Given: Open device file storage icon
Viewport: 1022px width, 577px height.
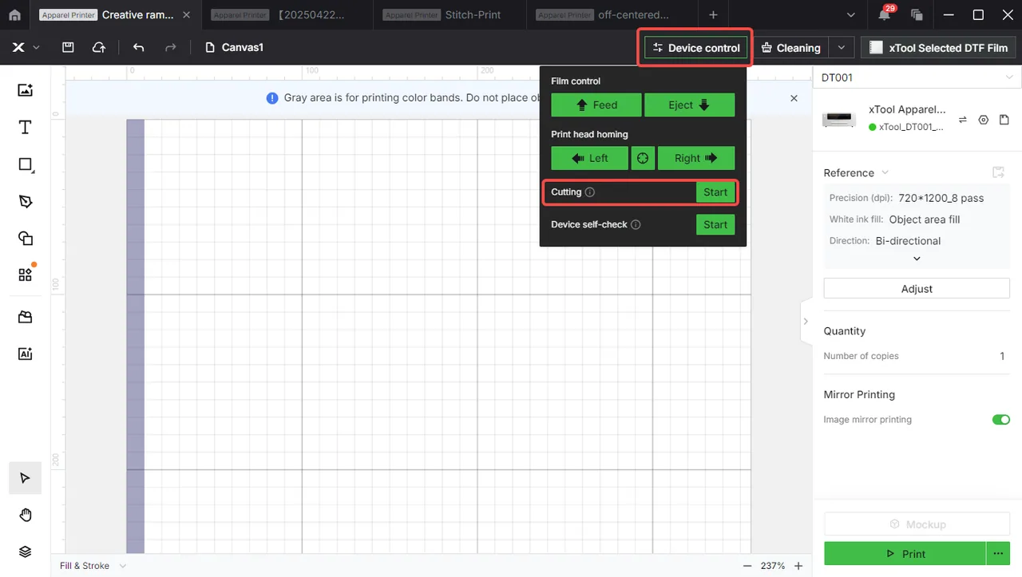Looking at the screenshot, I should [1004, 120].
